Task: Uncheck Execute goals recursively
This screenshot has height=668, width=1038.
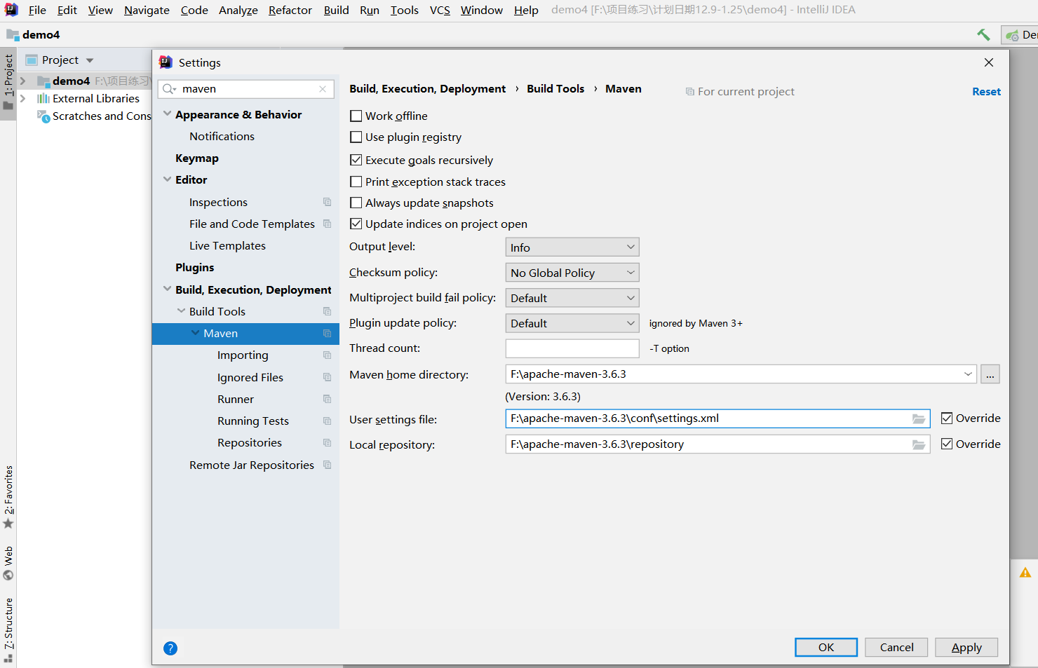Action: click(356, 160)
